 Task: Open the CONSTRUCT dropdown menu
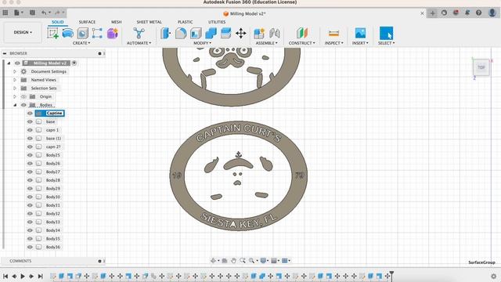coord(301,43)
